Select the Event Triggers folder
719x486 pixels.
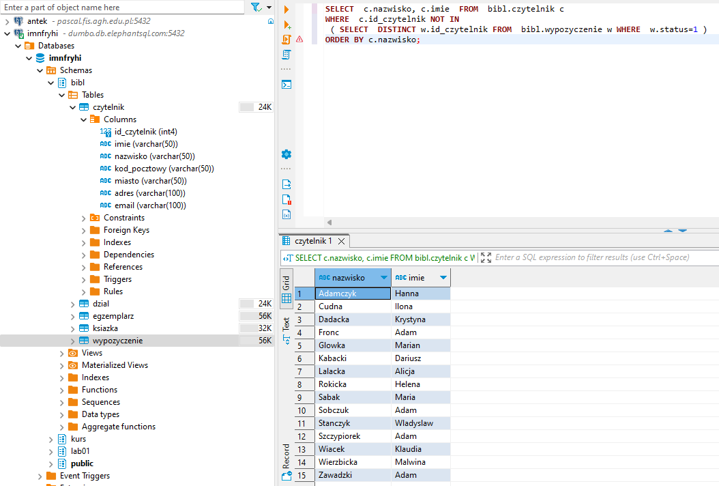(85, 476)
